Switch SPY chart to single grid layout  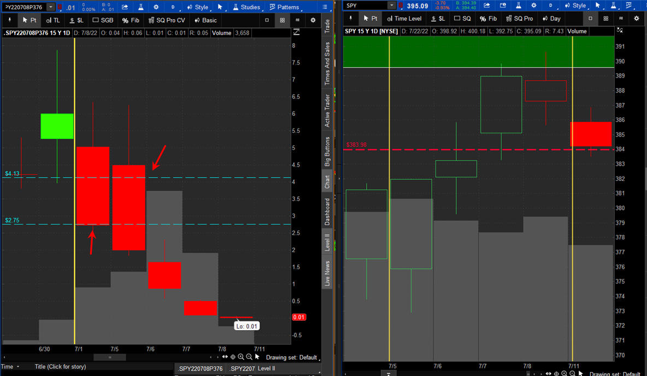(x=591, y=18)
